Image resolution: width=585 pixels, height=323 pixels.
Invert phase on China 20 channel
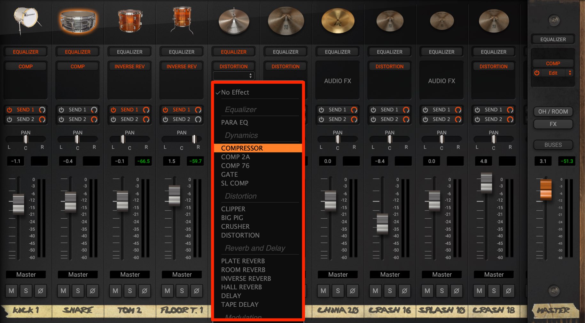352,291
